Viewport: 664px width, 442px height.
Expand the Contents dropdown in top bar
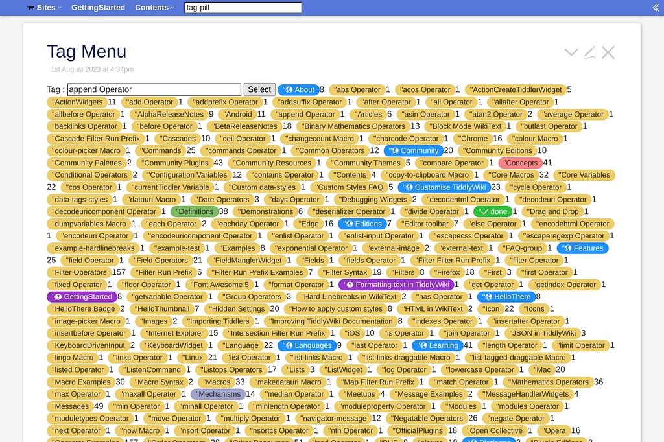tap(154, 8)
